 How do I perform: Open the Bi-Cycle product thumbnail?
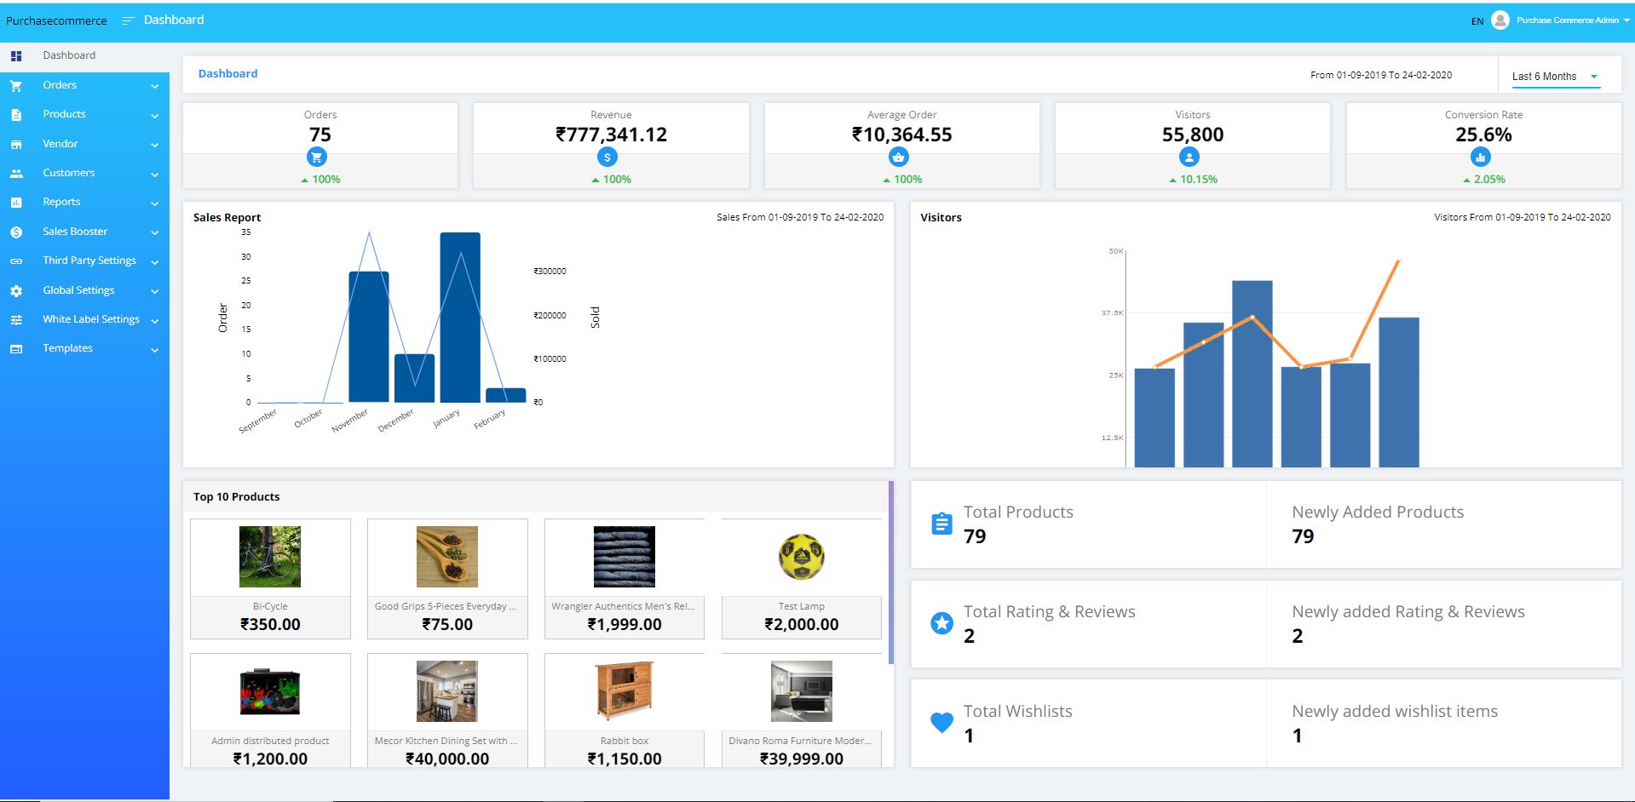[270, 557]
